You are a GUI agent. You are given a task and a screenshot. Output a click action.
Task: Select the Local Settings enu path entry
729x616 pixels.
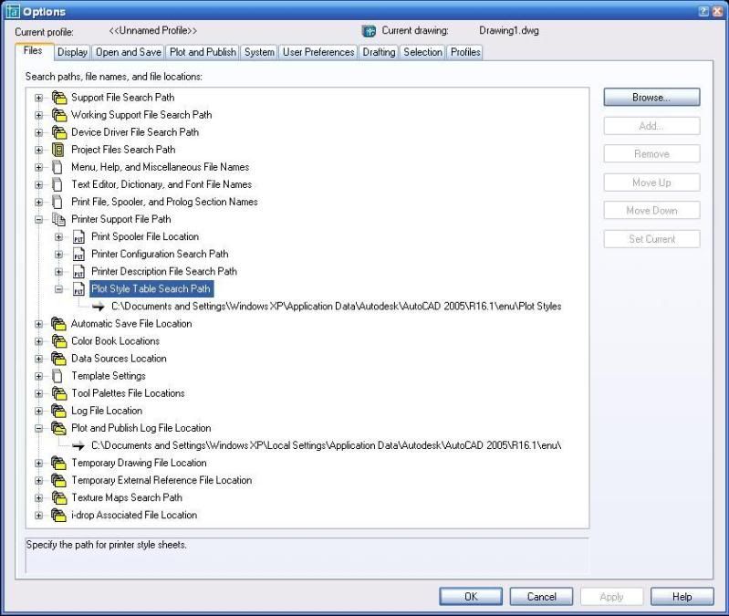tap(326, 445)
